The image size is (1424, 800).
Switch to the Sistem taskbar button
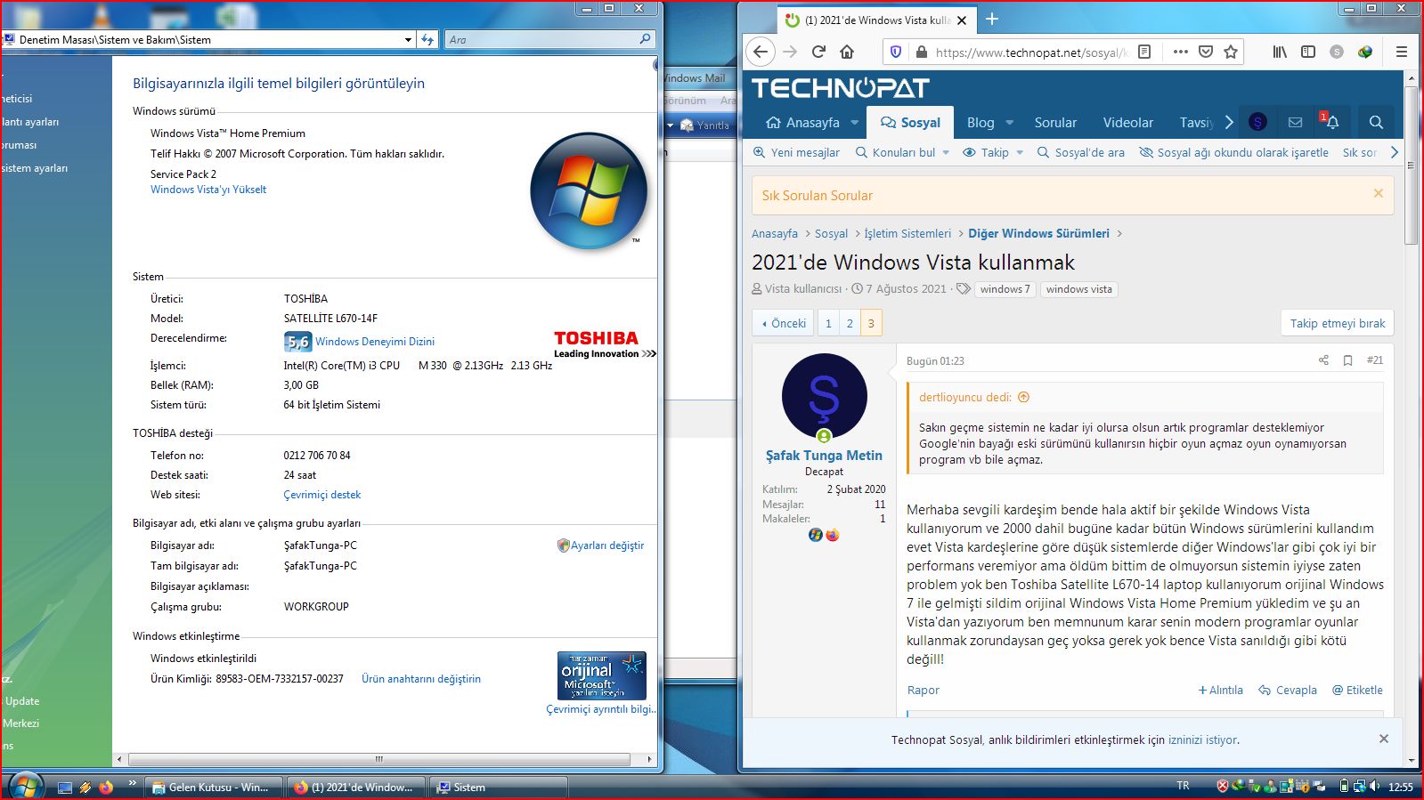(499, 787)
